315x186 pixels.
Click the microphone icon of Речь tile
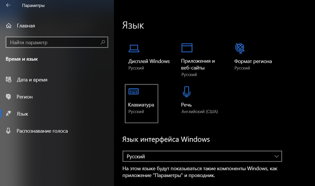[x=187, y=92]
